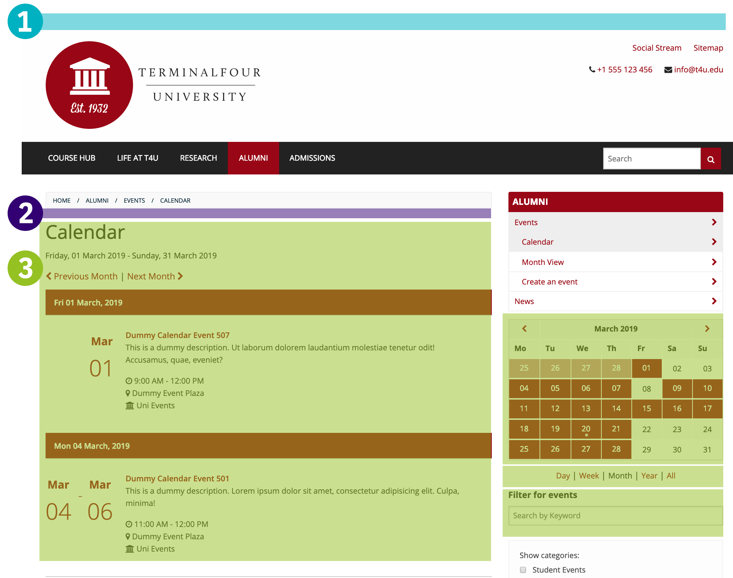Image resolution: width=733 pixels, height=578 pixels.
Task: Click the Sitemap link
Action: tap(708, 48)
